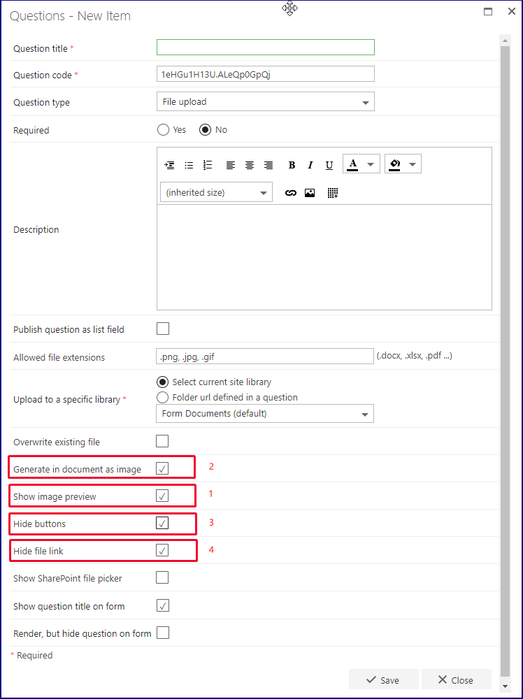Screen dimensions: 523x699
Task: Align description text left
Action: 230,166
